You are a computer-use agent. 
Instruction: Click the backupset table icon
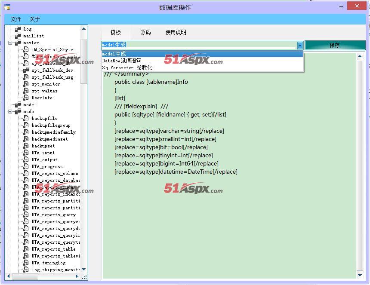click(x=26, y=146)
